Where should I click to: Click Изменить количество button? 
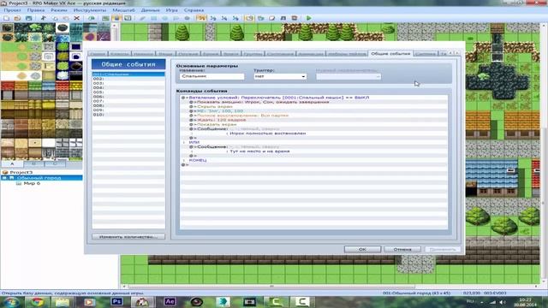click(128, 237)
